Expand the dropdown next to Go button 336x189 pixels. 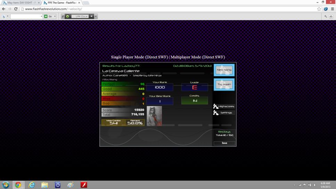[x=55, y=16]
